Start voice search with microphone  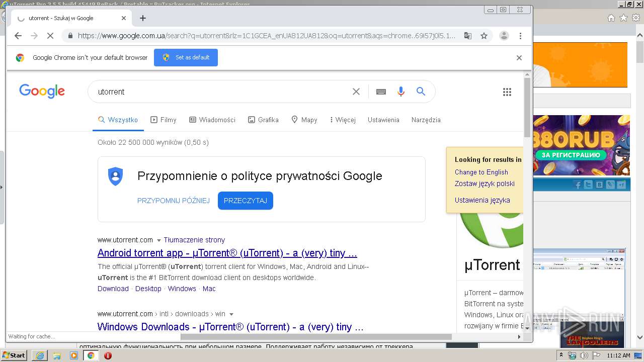pyautogui.click(x=401, y=92)
